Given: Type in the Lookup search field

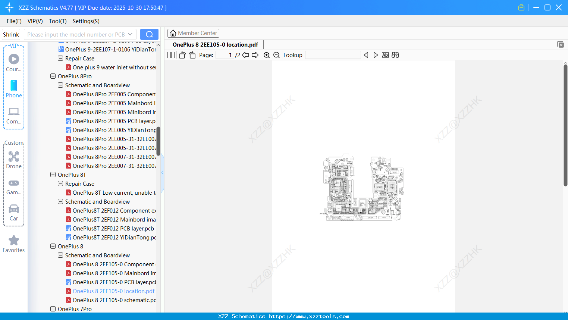Looking at the screenshot, I should click(332, 55).
